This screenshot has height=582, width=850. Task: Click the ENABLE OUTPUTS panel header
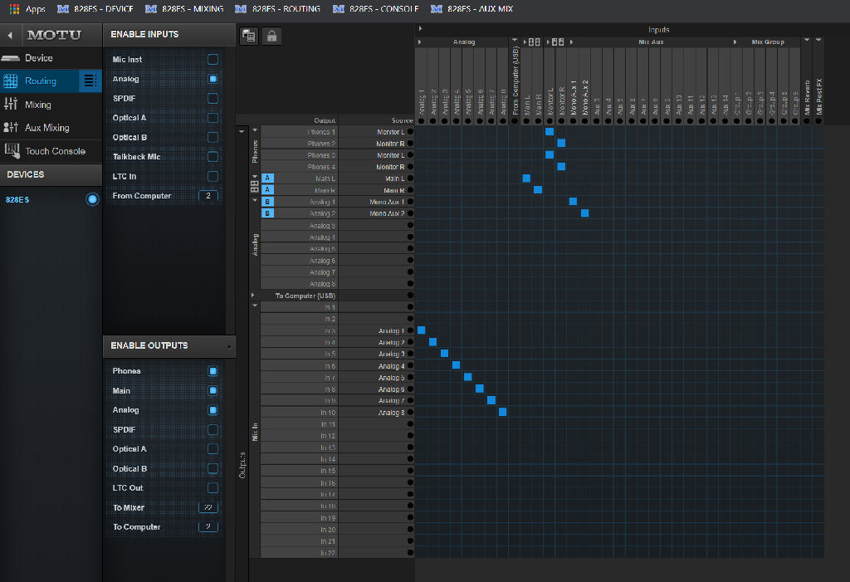point(169,346)
